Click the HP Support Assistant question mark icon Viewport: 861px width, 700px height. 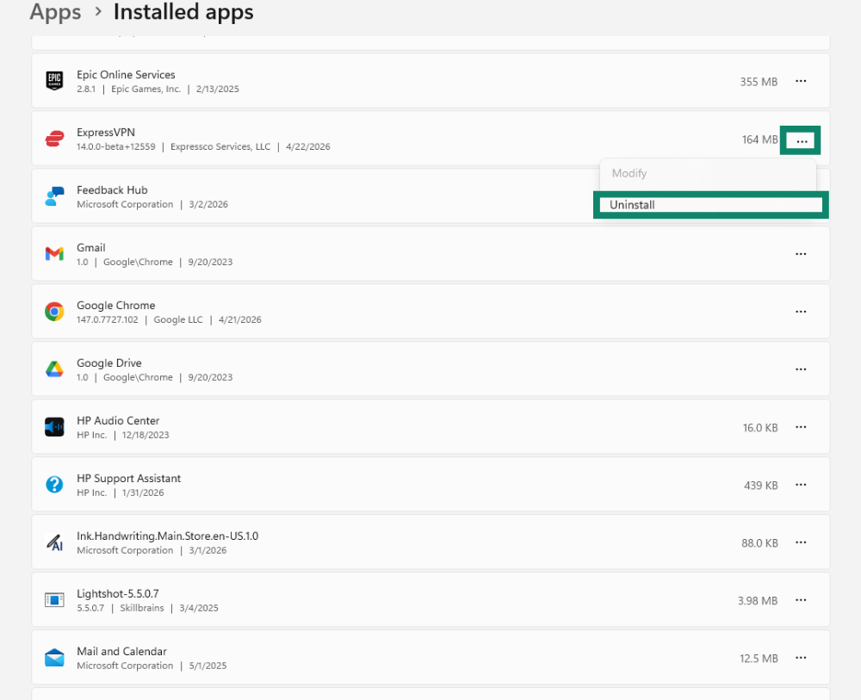(x=54, y=485)
